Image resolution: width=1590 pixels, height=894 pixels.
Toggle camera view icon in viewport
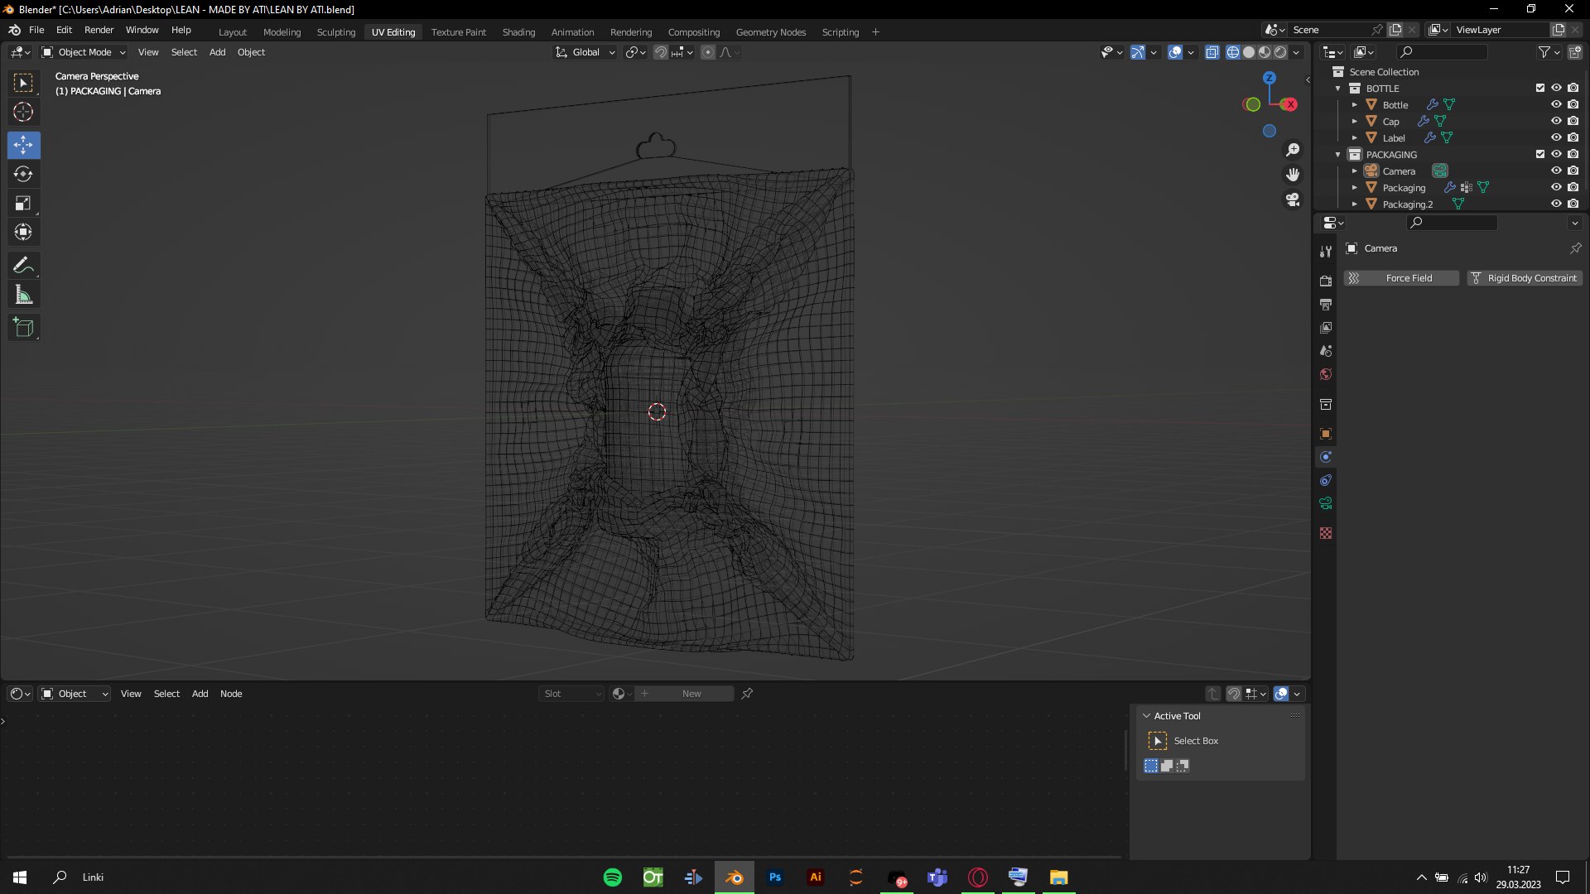pyautogui.click(x=1293, y=199)
